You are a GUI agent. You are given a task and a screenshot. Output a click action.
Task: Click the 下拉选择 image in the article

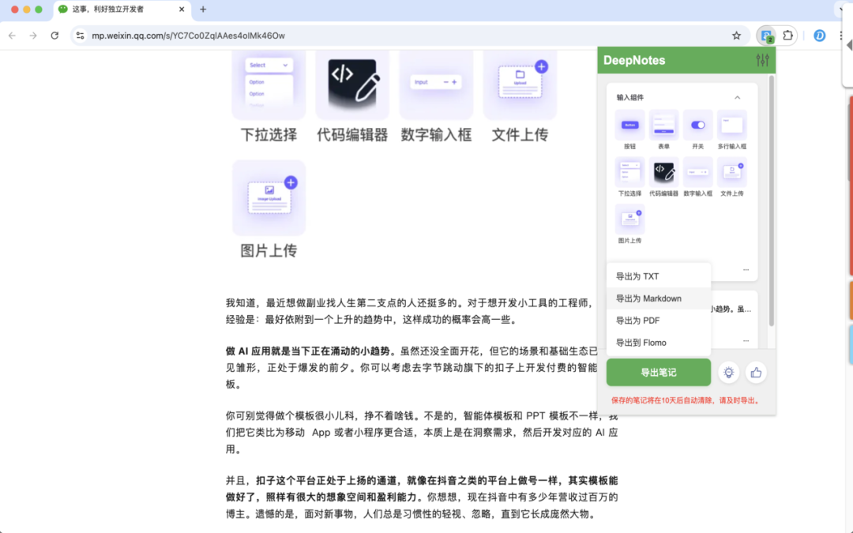point(269,84)
